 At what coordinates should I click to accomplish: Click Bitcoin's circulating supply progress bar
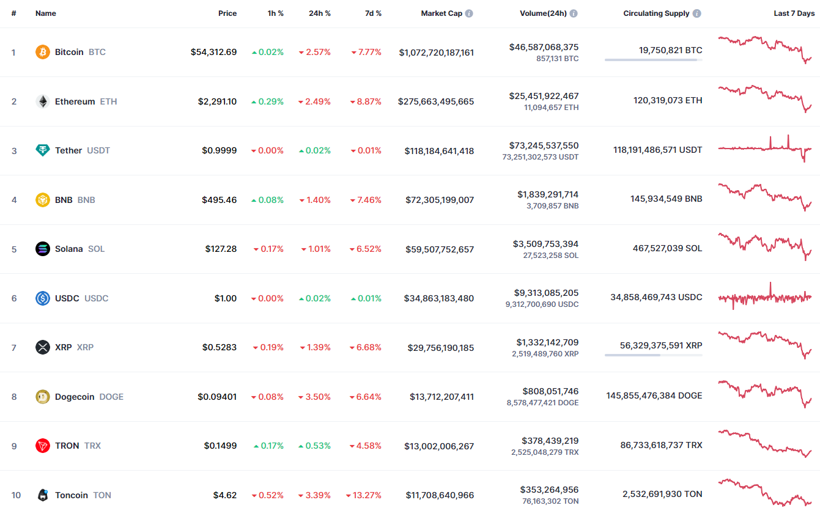653,60
